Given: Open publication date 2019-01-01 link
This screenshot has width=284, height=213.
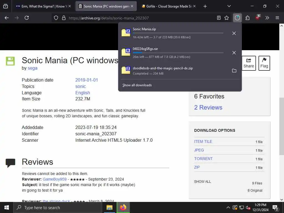Looking at the screenshot, I should [87, 80].
